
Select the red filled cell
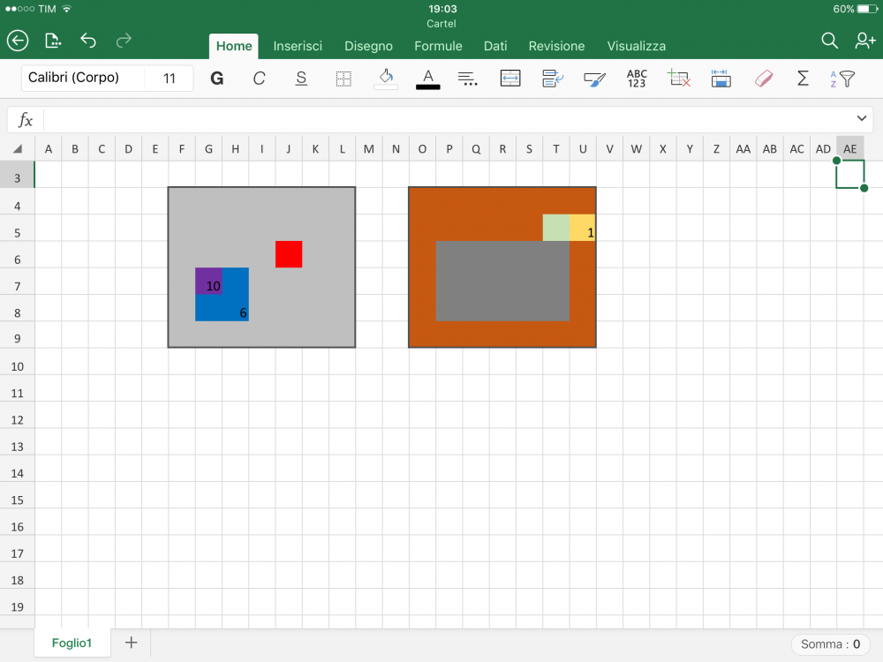coord(289,254)
